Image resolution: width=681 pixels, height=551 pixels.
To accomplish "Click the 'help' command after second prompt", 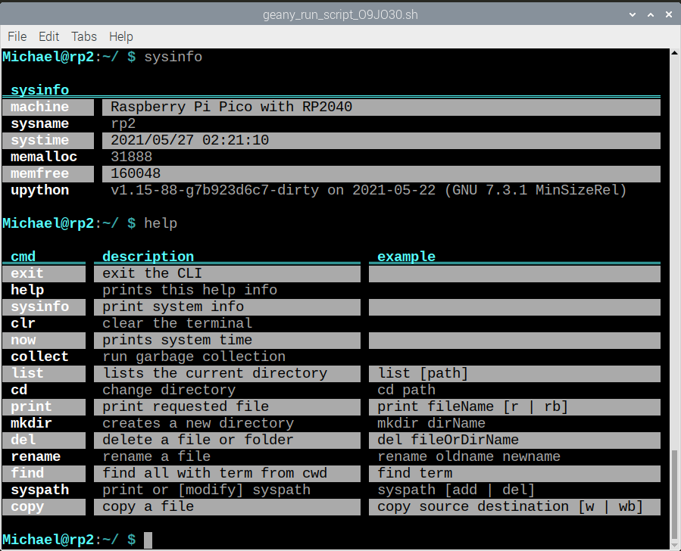I will pos(161,223).
